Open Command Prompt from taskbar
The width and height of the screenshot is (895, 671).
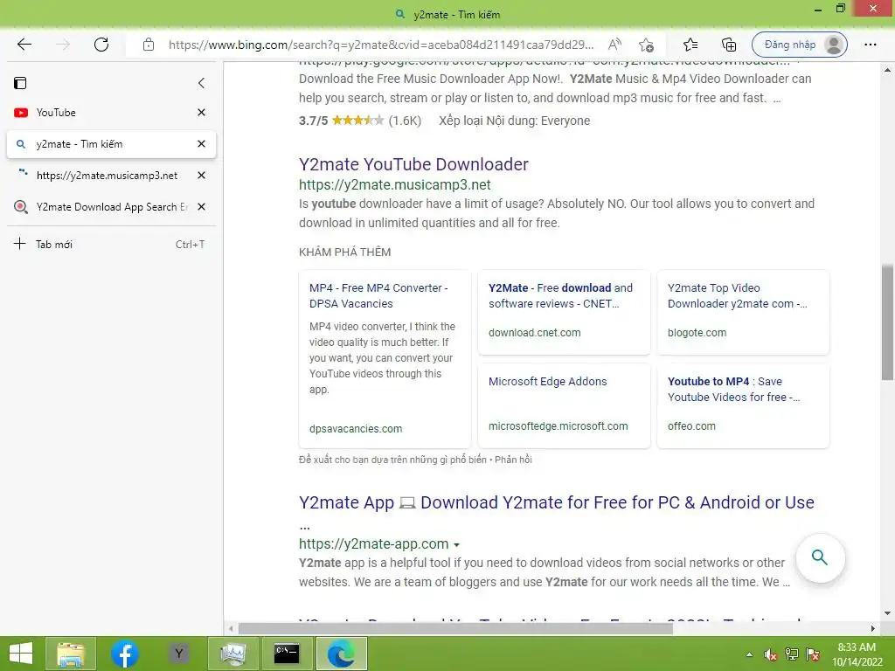pyautogui.click(x=287, y=654)
